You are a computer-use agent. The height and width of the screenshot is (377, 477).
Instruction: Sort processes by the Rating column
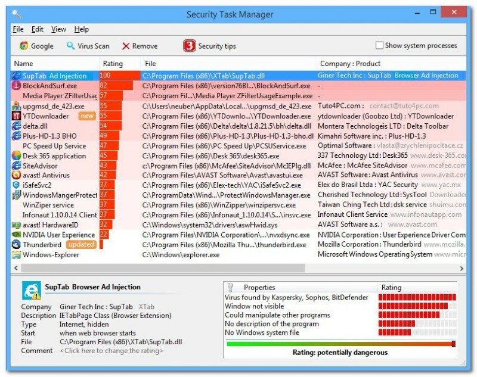coord(112,63)
